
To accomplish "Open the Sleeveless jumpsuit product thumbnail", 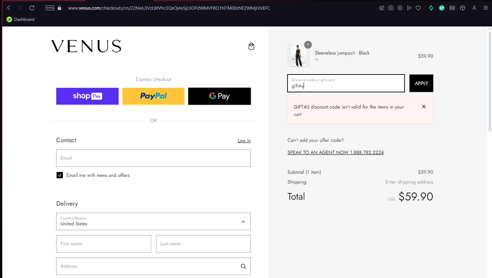I will 298,56.
